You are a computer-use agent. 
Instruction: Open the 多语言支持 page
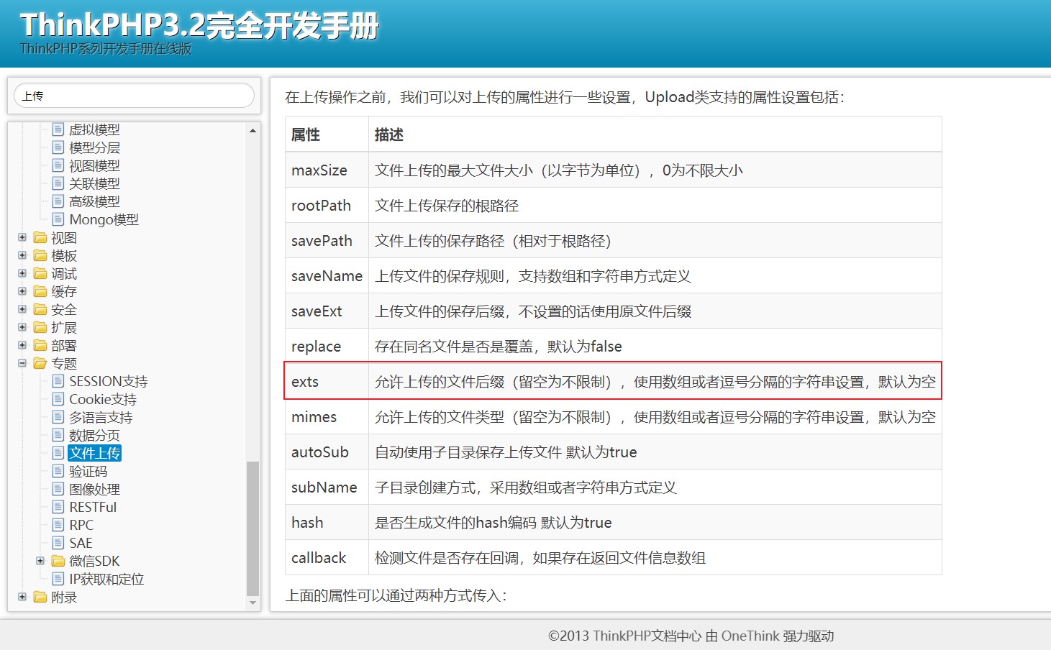[x=101, y=417]
